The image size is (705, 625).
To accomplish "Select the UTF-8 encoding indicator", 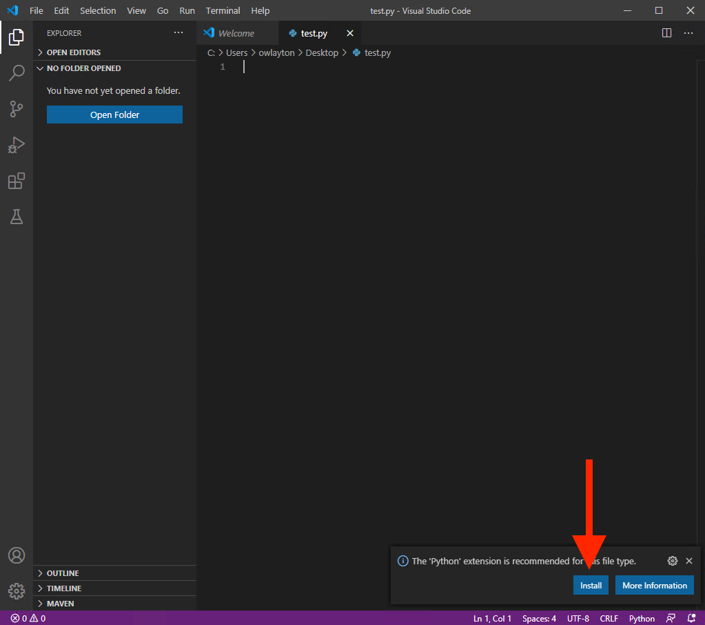I will (578, 618).
